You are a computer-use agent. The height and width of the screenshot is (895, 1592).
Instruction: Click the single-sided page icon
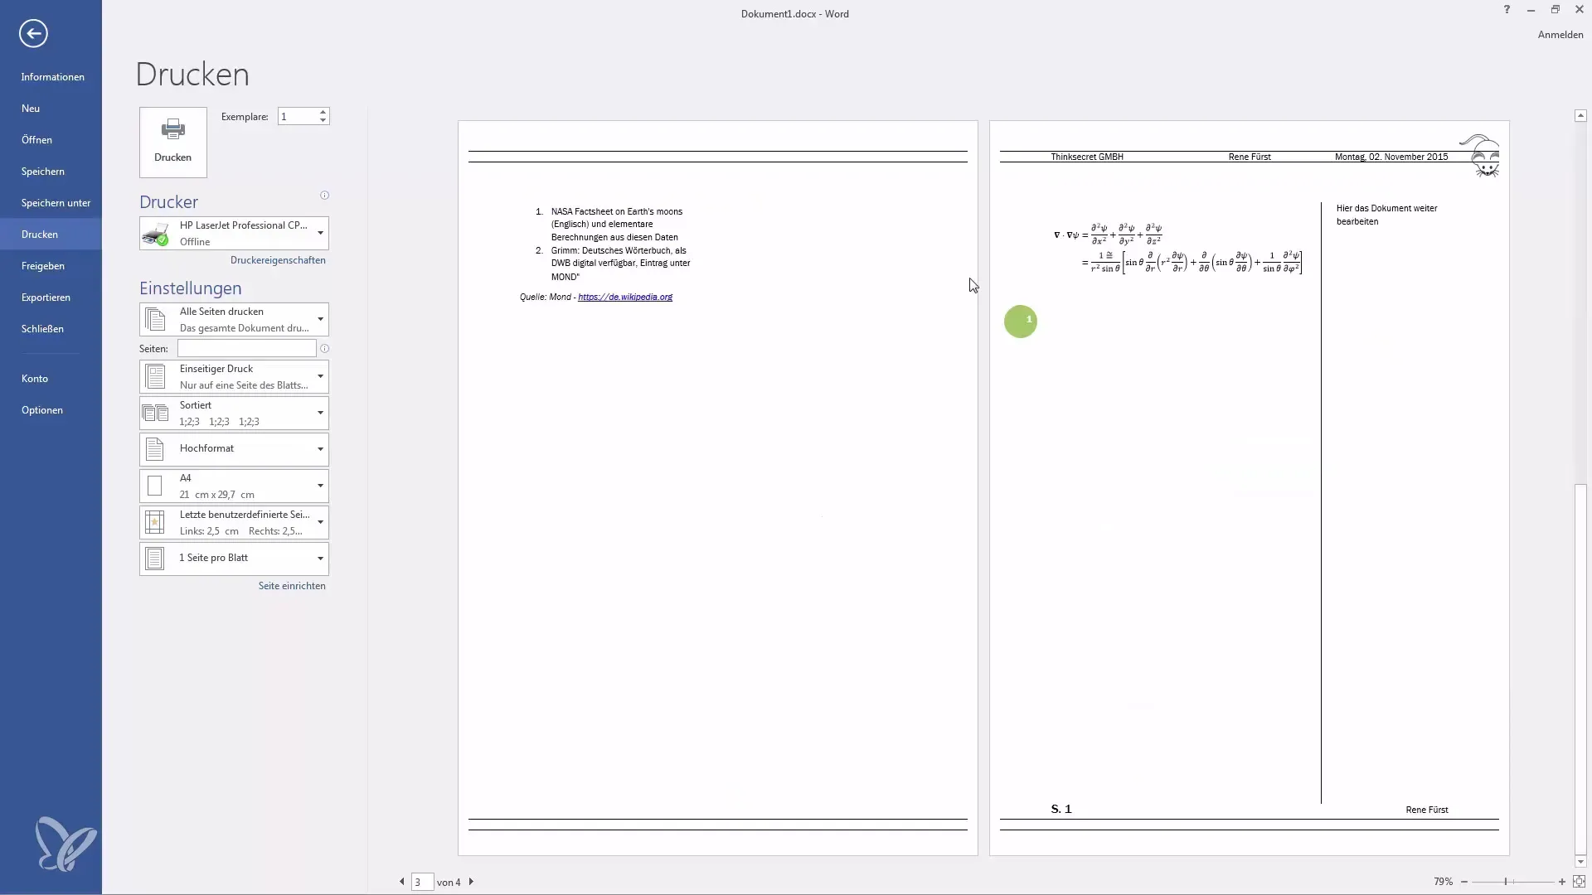point(155,377)
